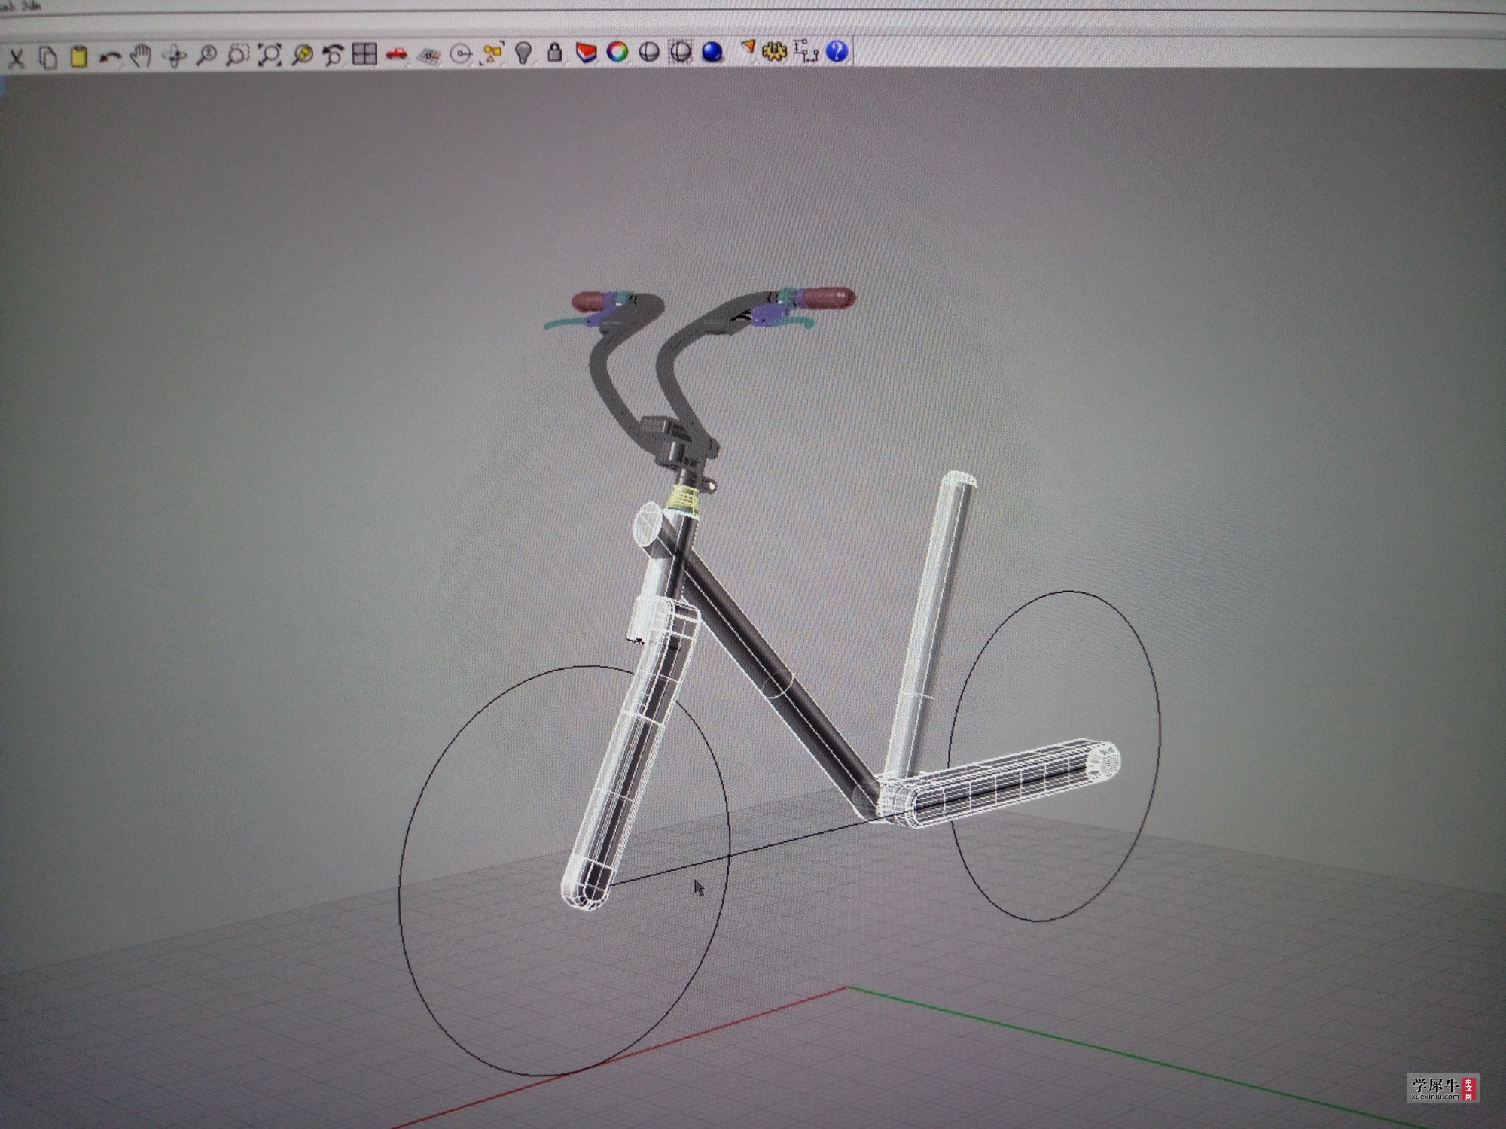Click the Hide Objects light bulb icon
This screenshot has height=1129, width=1506.
(x=523, y=53)
